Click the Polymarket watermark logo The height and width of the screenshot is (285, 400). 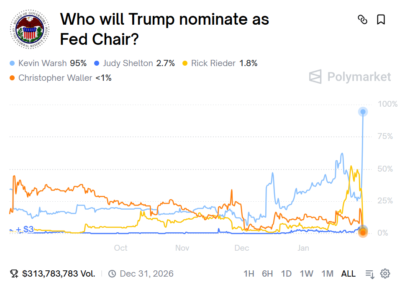350,77
